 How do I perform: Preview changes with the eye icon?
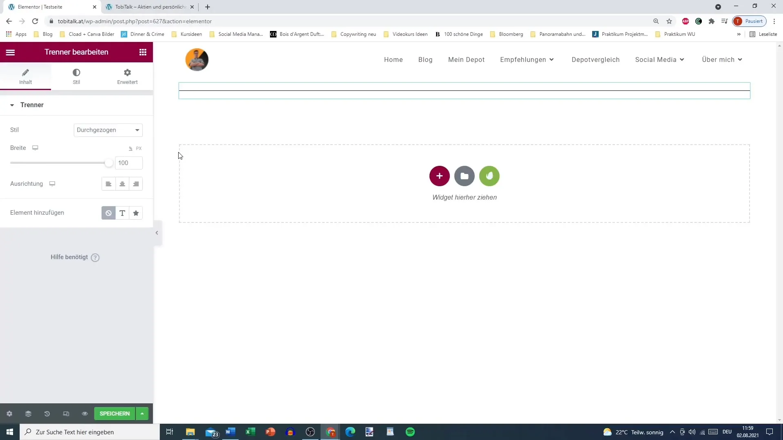(x=85, y=414)
